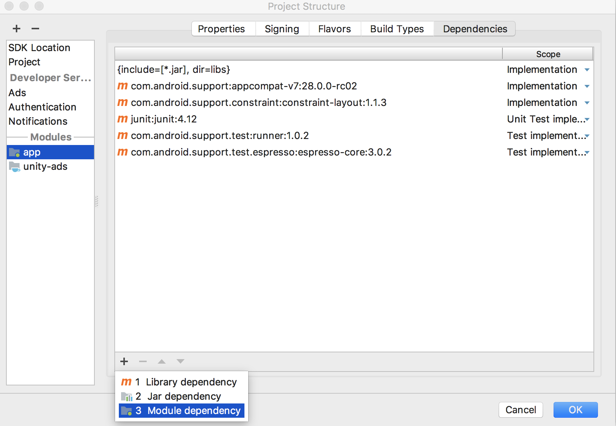Open scope dropdown for espresso-core row

coord(587,153)
